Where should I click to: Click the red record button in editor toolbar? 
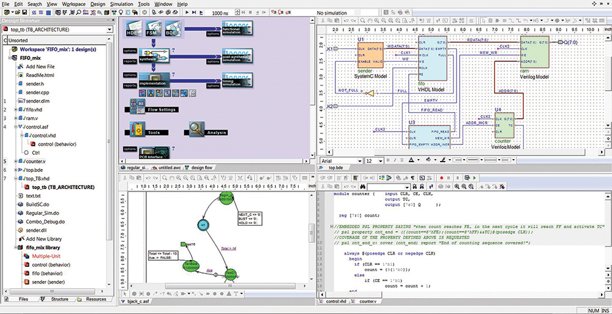tap(441, 178)
